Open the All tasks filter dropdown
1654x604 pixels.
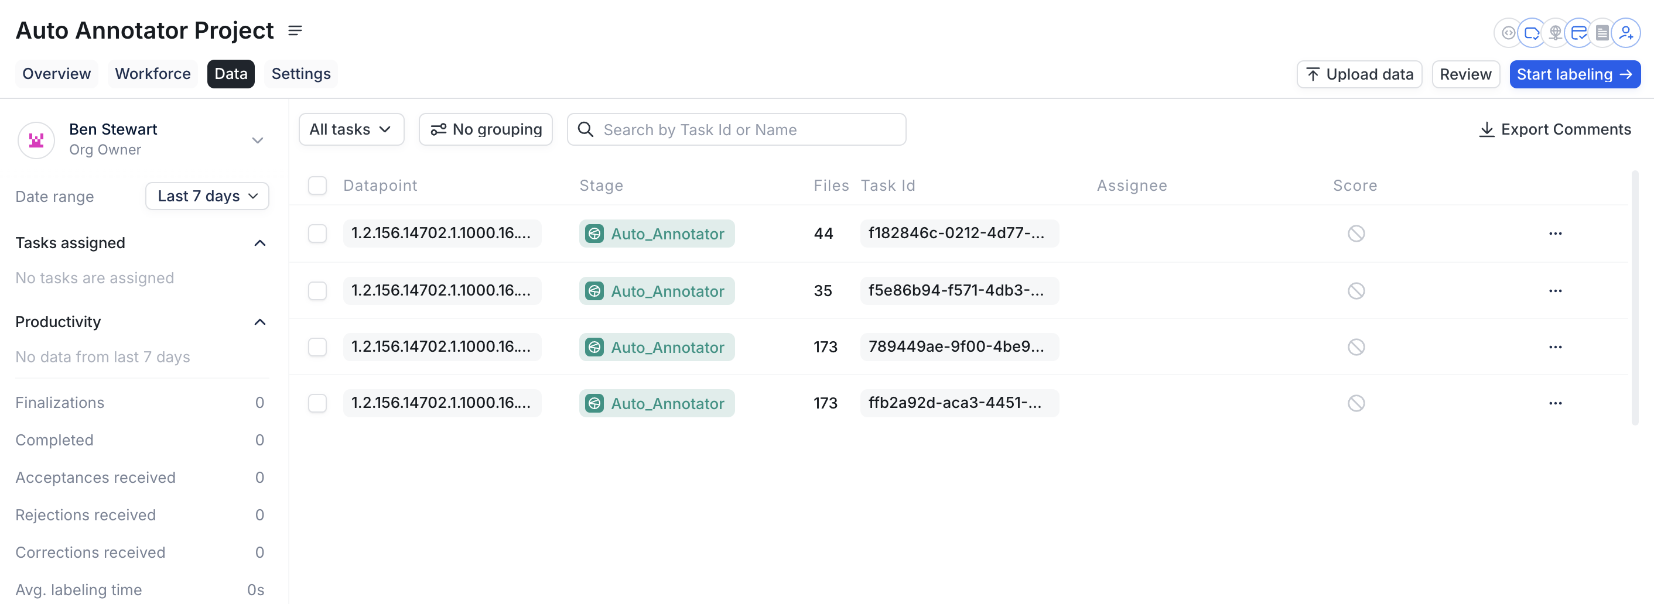pos(351,130)
